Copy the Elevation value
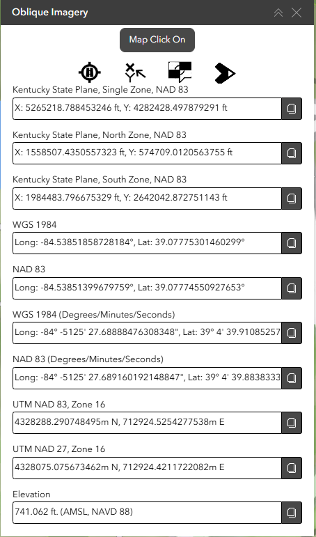 [292, 513]
